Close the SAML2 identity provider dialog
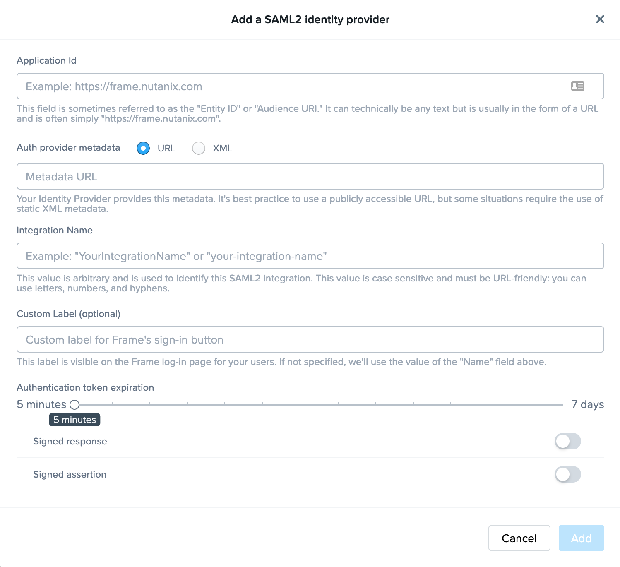The width and height of the screenshot is (620, 567). tap(600, 19)
